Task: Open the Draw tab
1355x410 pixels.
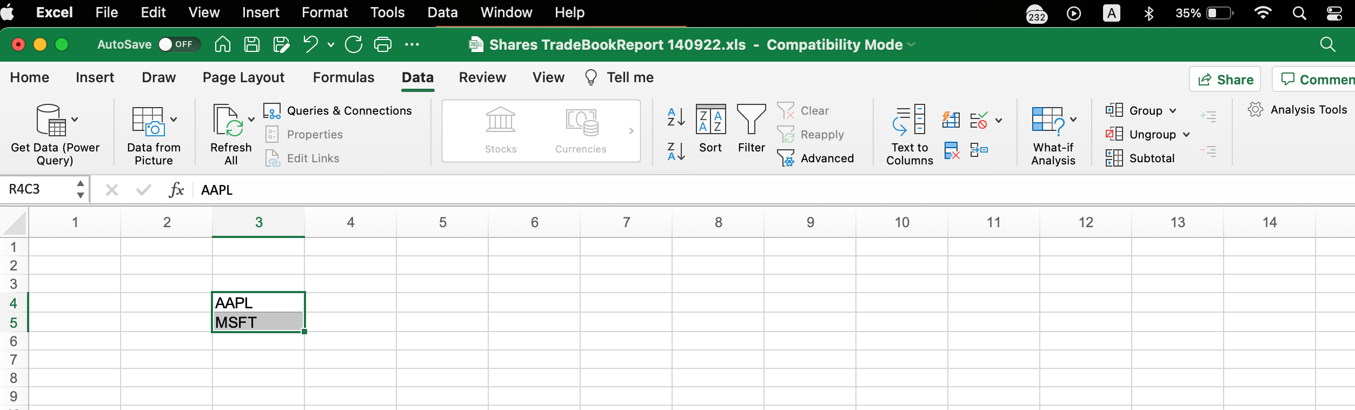Action: 158,77
